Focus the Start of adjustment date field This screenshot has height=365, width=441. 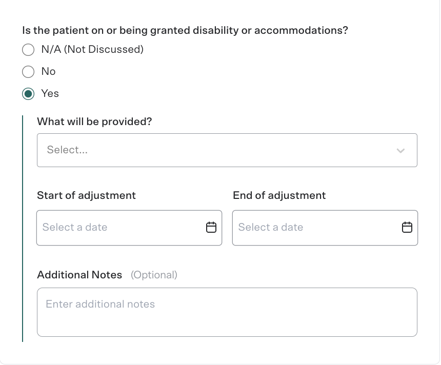pos(129,228)
